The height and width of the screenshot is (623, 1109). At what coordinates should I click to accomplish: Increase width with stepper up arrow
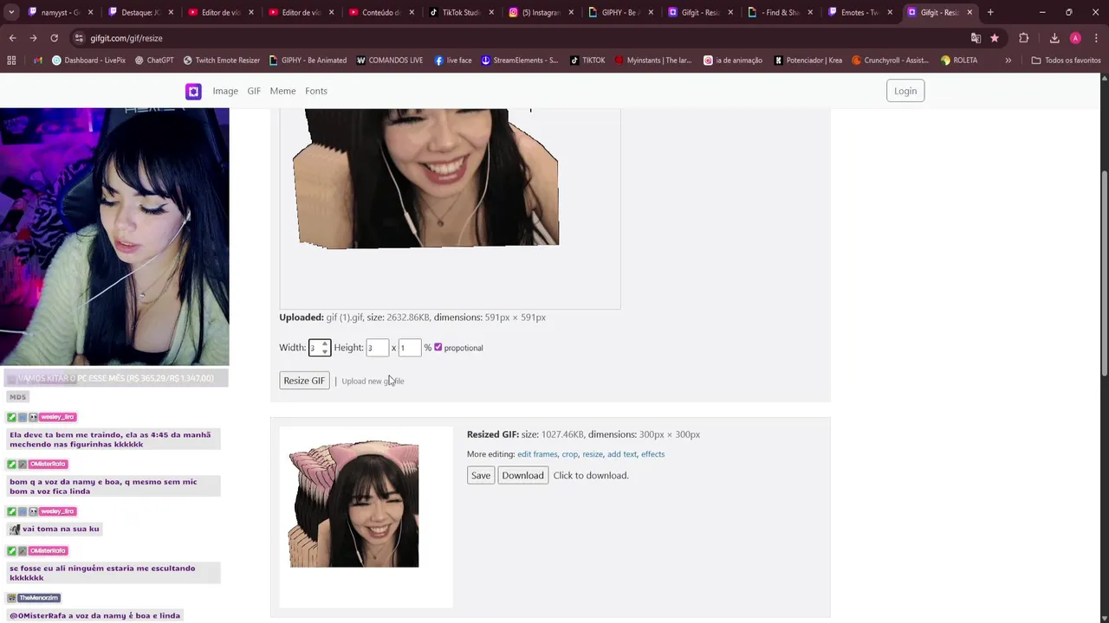325,344
